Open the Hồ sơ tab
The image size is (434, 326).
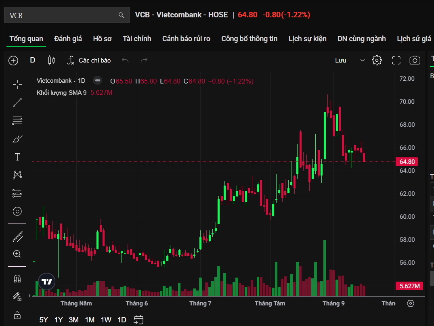[103, 39]
